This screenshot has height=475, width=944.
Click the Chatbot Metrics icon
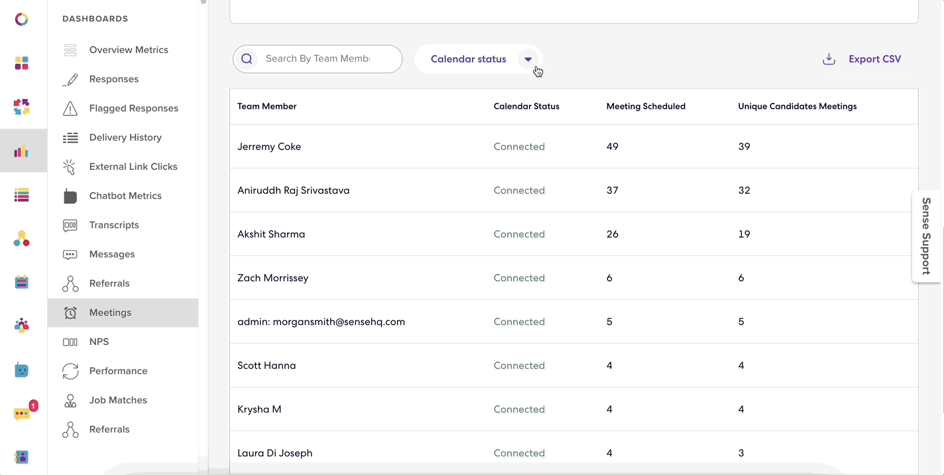click(70, 196)
